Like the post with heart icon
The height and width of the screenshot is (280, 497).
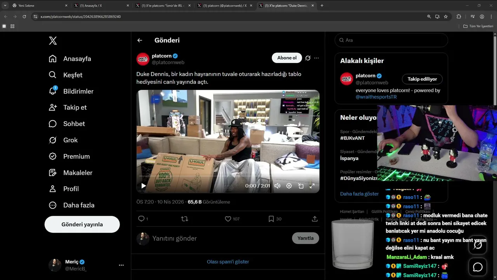pyautogui.click(x=232, y=219)
